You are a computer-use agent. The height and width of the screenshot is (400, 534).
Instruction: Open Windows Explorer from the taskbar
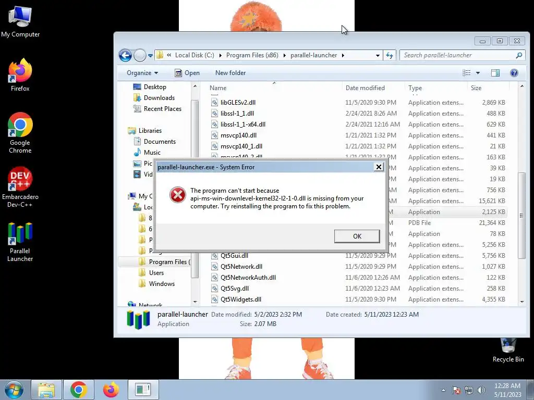(46, 390)
